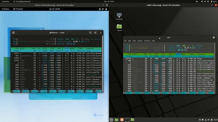
Task: Click Activities in the host top bar
Action: coord(5,1)
